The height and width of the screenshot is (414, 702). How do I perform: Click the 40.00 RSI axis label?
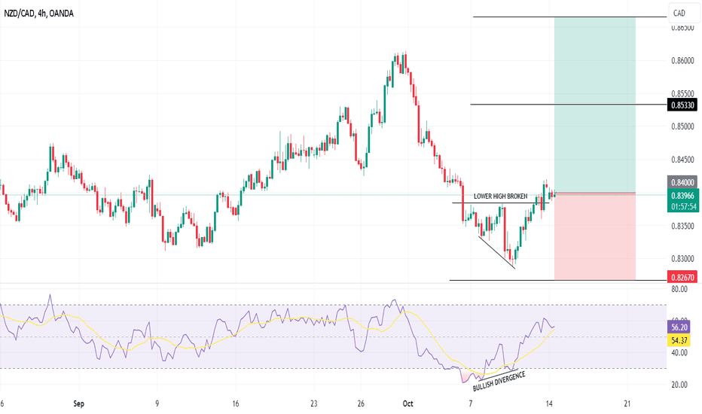click(x=679, y=353)
